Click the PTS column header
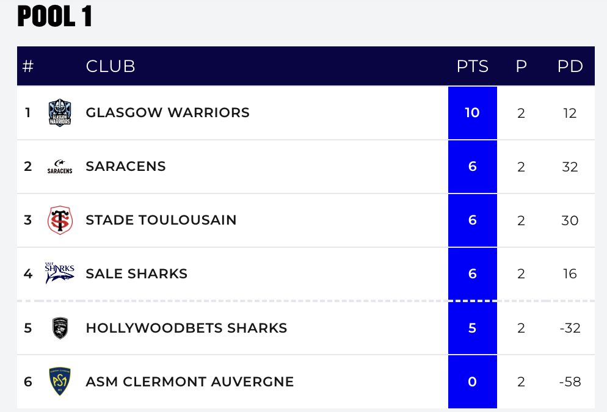Screen dimensions: 607x412 point(473,67)
